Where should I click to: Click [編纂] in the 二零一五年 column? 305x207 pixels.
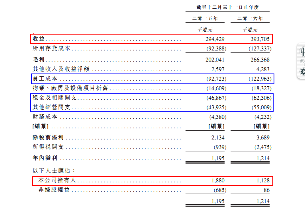(x=216, y=126)
